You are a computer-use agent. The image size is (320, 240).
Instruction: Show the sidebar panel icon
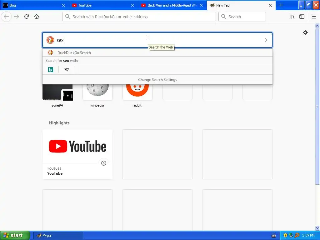click(302, 17)
